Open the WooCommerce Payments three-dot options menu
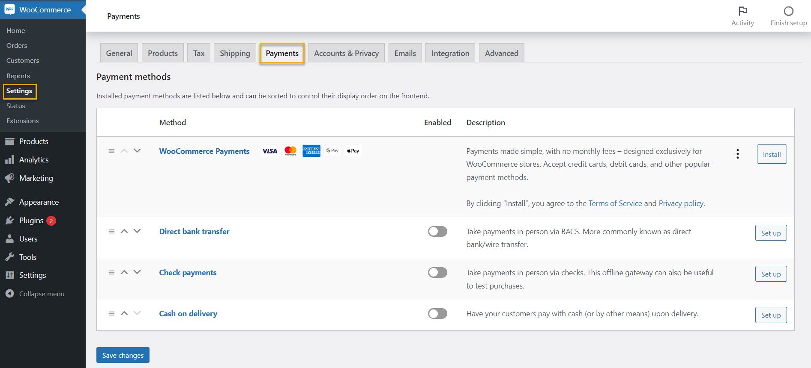Viewport: 811px width, 368px height. [737, 154]
